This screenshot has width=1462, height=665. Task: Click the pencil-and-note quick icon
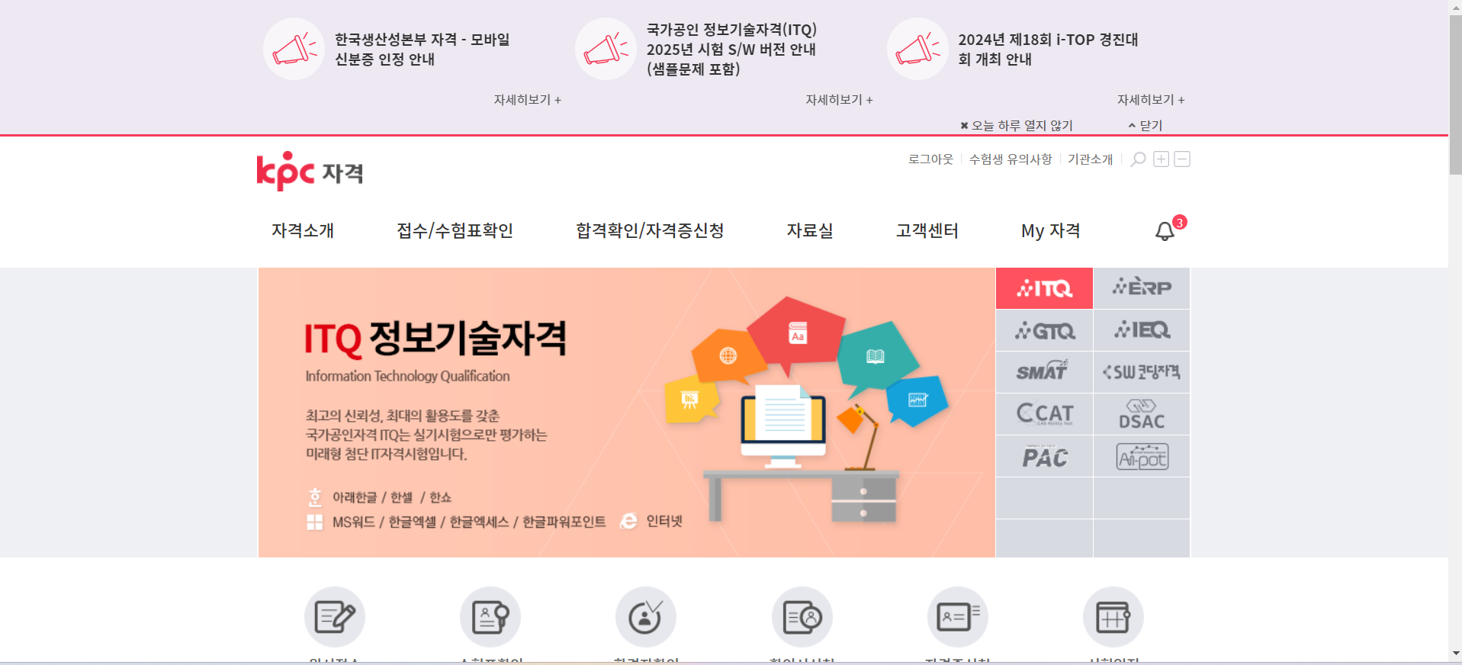(x=335, y=617)
